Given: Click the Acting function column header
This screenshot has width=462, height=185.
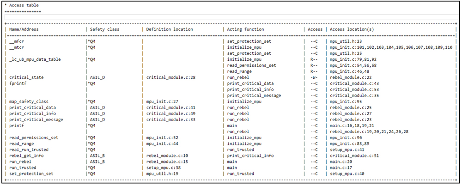Looking at the screenshot, I should coord(245,29).
